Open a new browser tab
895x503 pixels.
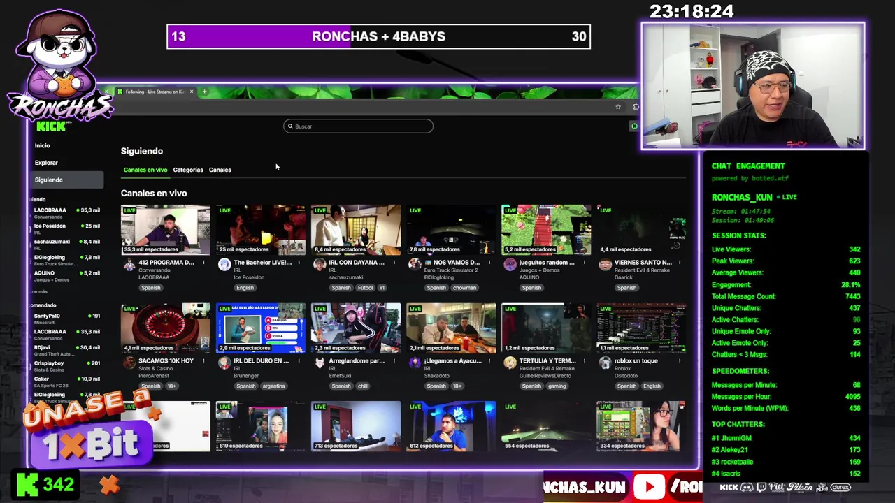pyautogui.click(x=204, y=92)
